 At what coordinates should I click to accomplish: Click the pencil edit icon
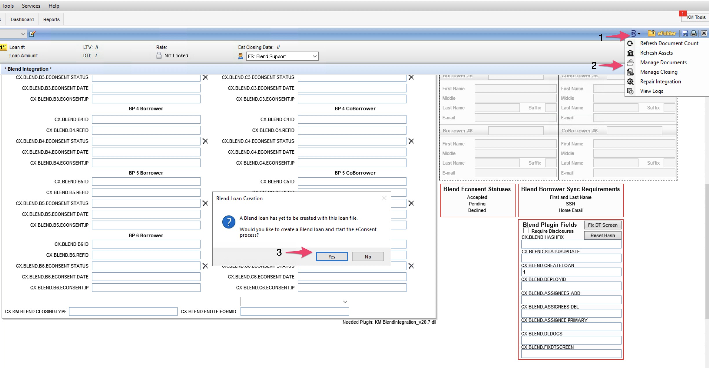pos(32,34)
